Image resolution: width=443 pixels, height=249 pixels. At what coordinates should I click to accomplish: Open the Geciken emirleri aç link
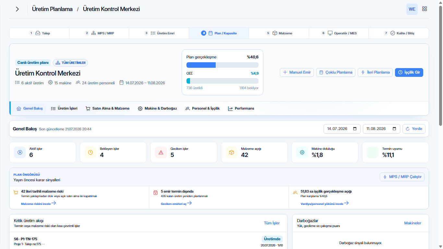(176, 203)
